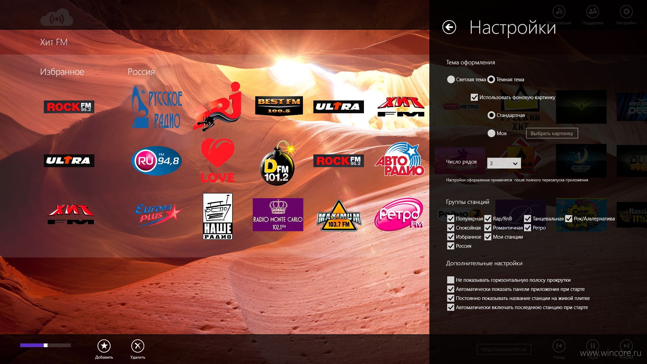Add station to favorites with Добавить

click(x=104, y=349)
